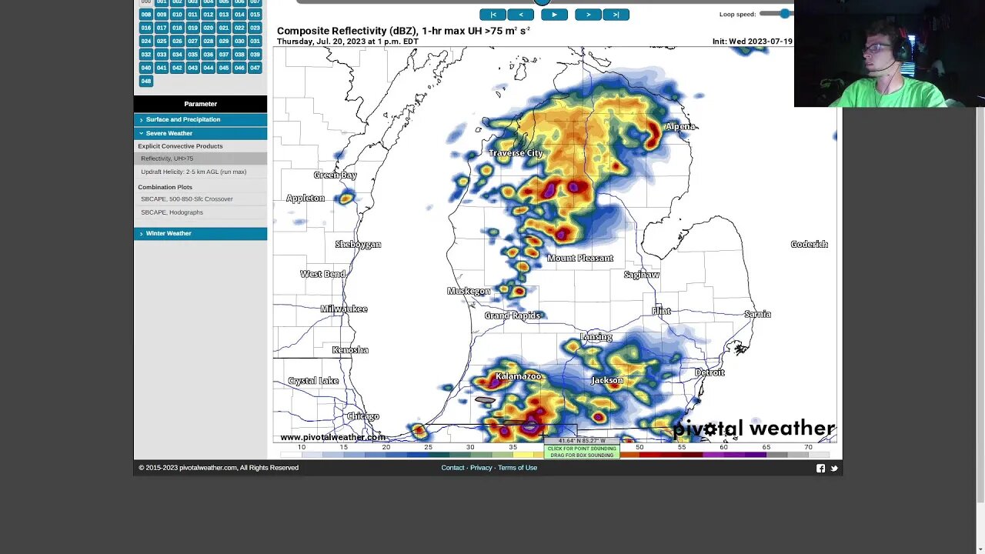Select forecast hour 021
985x554 pixels.
tap(224, 28)
